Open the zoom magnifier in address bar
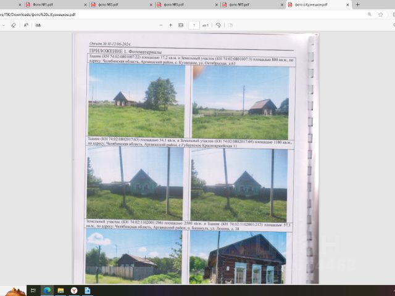 (370, 15)
